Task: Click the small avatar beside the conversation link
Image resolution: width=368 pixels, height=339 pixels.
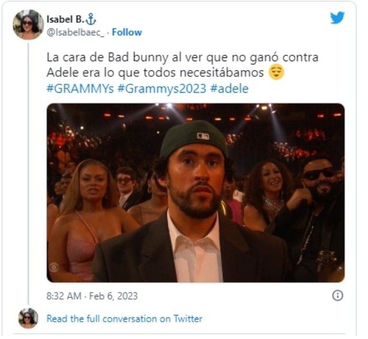Action: tap(28, 318)
